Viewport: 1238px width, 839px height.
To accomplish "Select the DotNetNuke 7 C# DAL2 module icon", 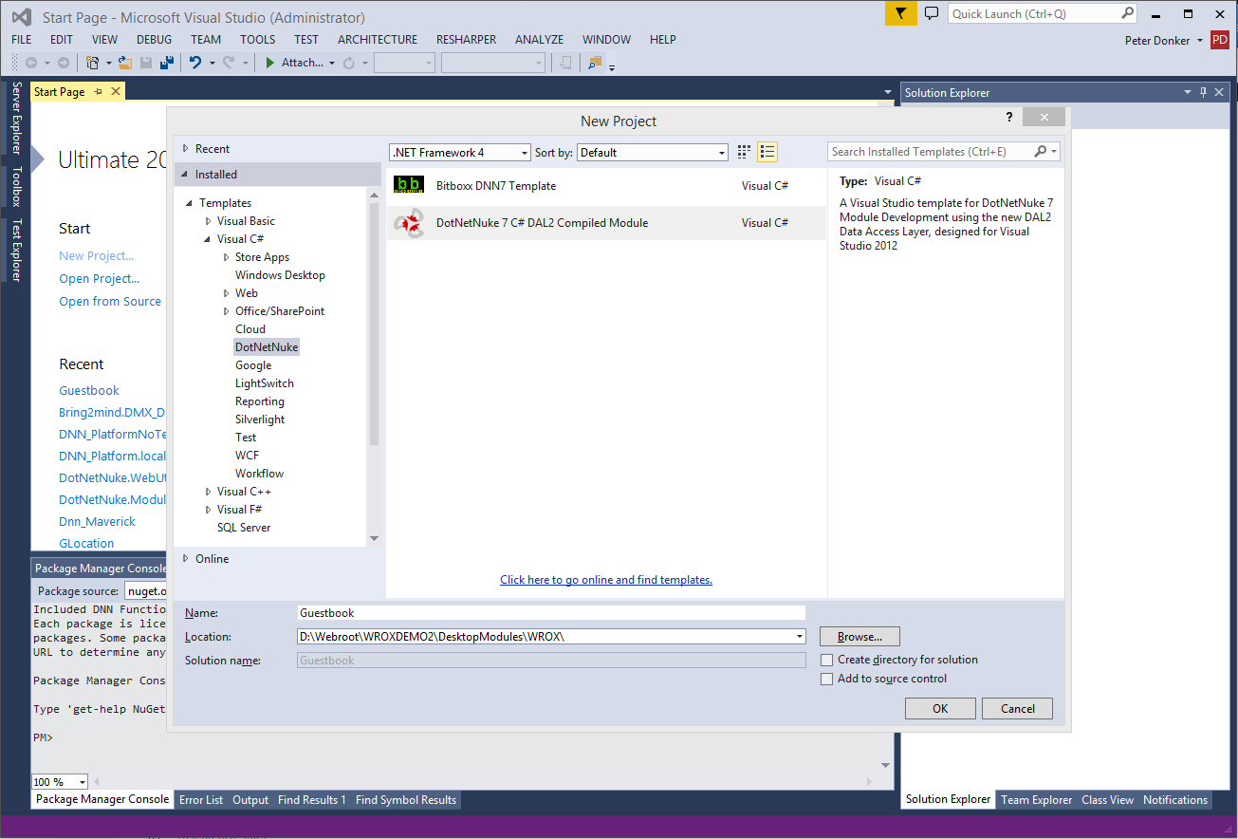I will coord(409,223).
